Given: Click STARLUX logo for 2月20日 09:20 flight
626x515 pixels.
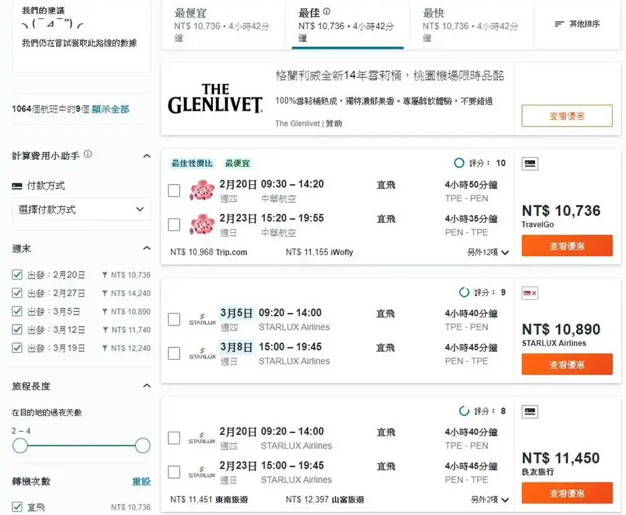Looking at the screenshot, I should tap(202, 438).
